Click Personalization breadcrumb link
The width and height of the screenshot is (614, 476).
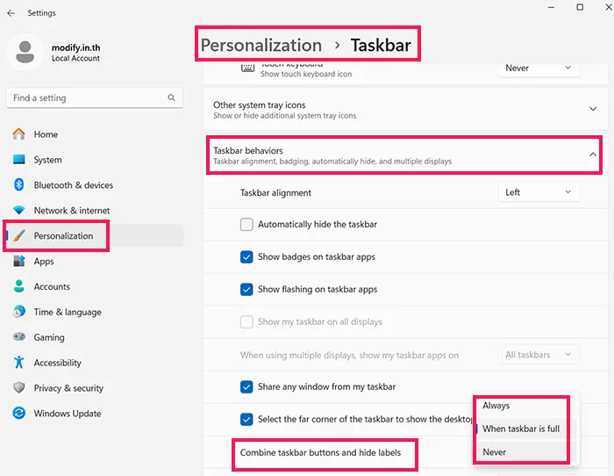click(261, 45)
